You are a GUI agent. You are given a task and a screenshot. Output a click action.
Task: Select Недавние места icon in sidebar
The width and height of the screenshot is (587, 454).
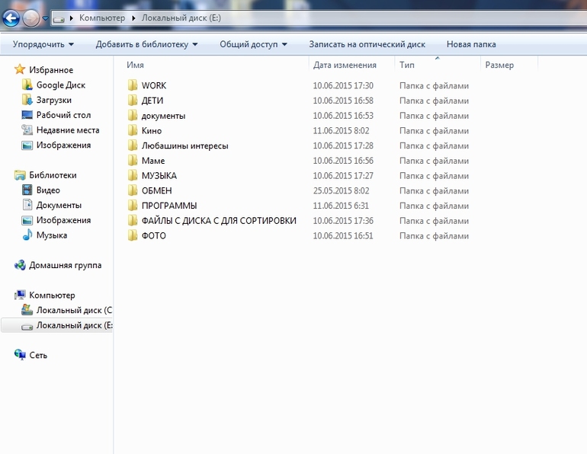[x=27, y=129]
